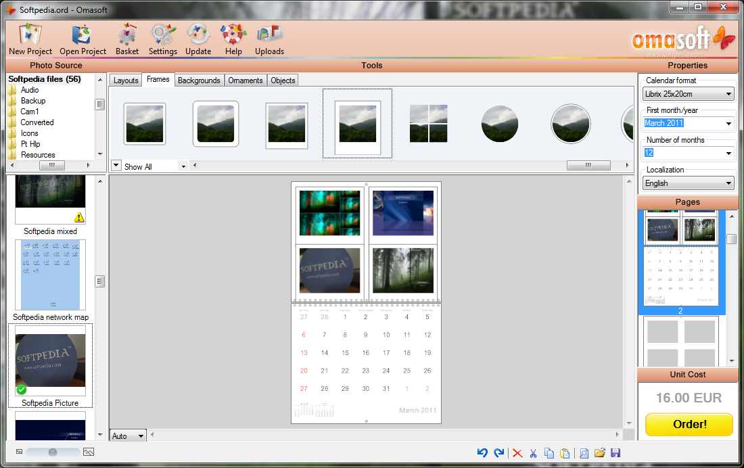The image size is (744, 468).
Task: Open Project via the toolbar icon
Action: [83, 40]
